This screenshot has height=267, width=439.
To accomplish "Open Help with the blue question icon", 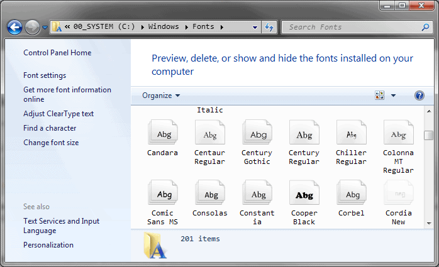I will pyautogui.click(x=419, y=95).
